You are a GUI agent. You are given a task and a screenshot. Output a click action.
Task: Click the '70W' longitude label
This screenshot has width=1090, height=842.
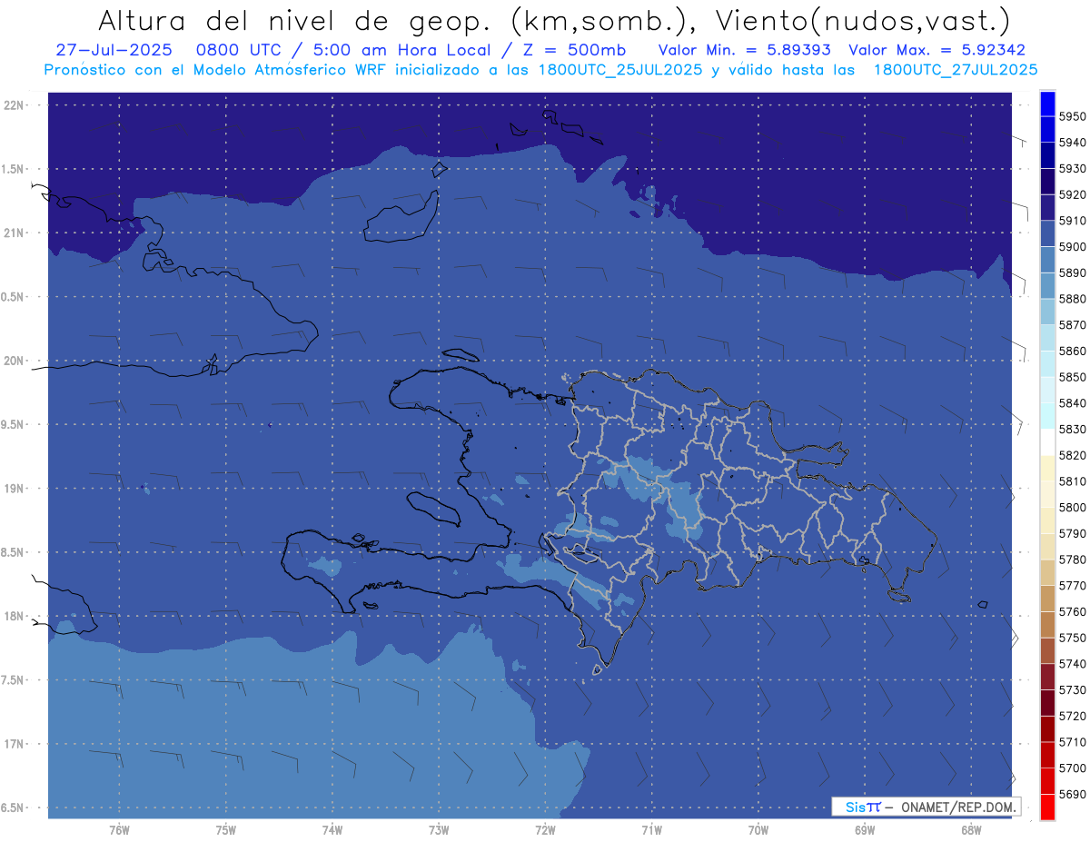(758, 830)
